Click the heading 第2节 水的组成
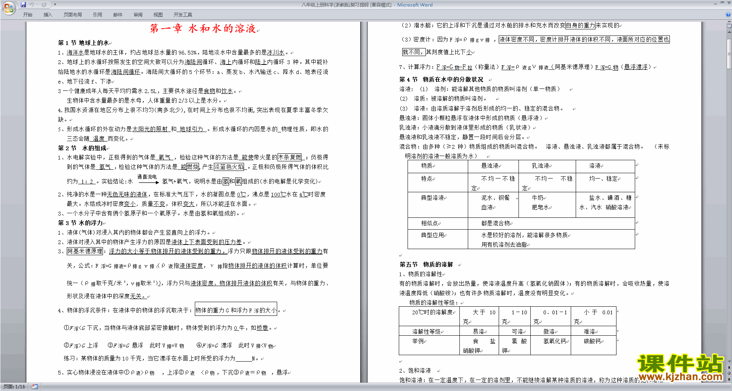Screen dimensions: 732x391 click(82, 148)
